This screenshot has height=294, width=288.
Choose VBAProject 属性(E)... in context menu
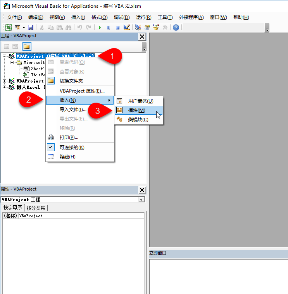pyautogui.click(x=82, y=91)
